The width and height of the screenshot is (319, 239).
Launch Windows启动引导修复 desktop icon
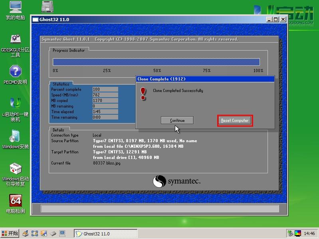click(15, 169)
